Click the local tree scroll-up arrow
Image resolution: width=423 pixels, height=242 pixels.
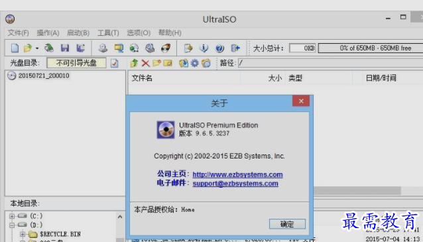pyautogui.click(x=120, y=217)
